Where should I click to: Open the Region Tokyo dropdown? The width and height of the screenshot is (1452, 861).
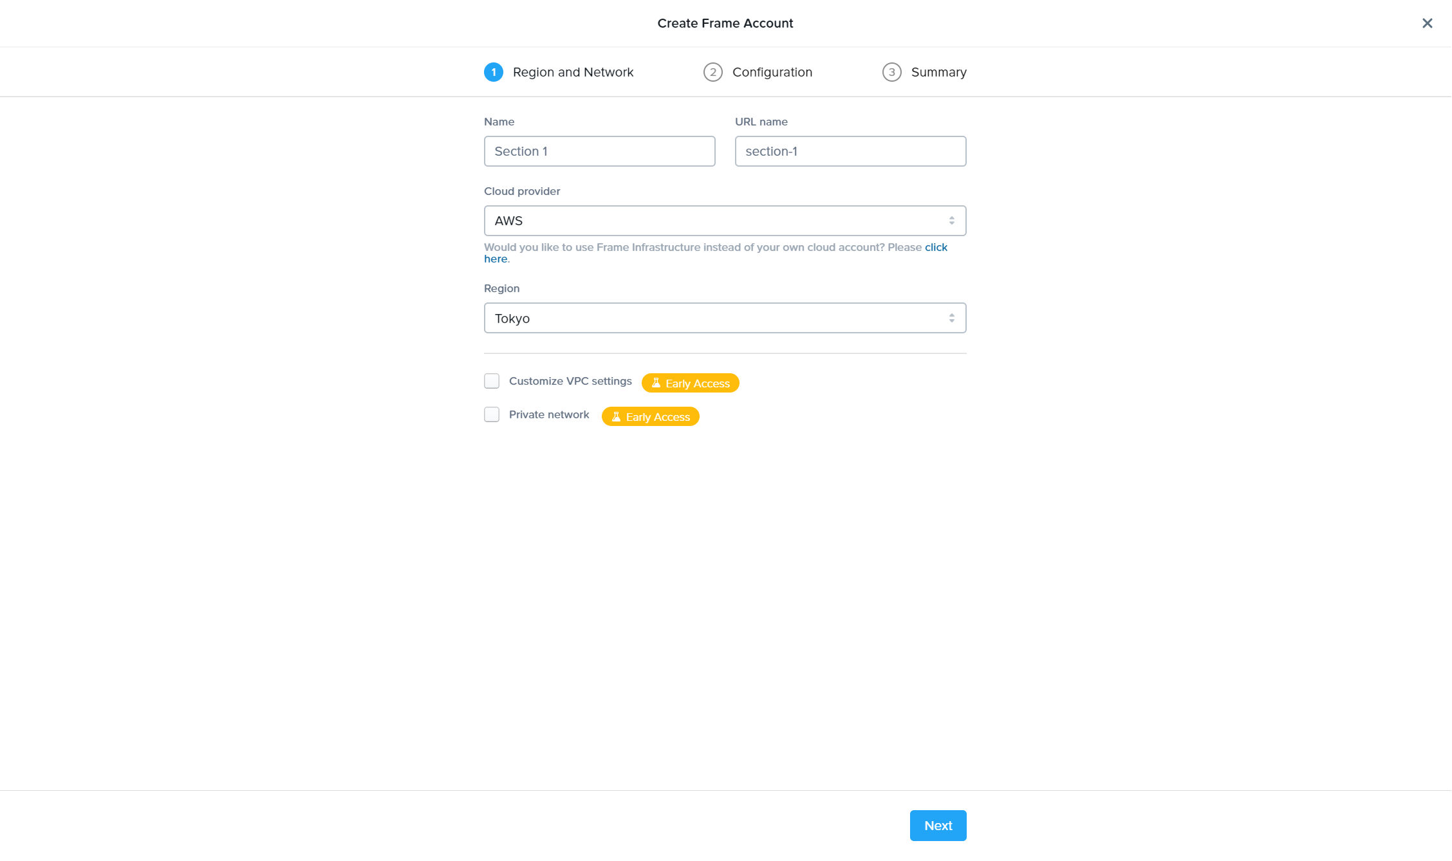click(x=725, y=318)
